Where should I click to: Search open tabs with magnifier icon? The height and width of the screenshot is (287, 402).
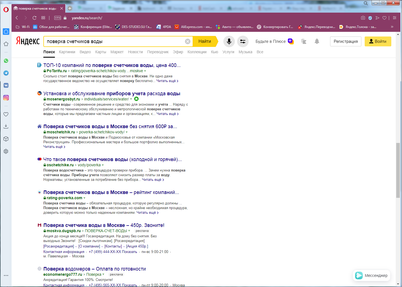click(366, 3)
